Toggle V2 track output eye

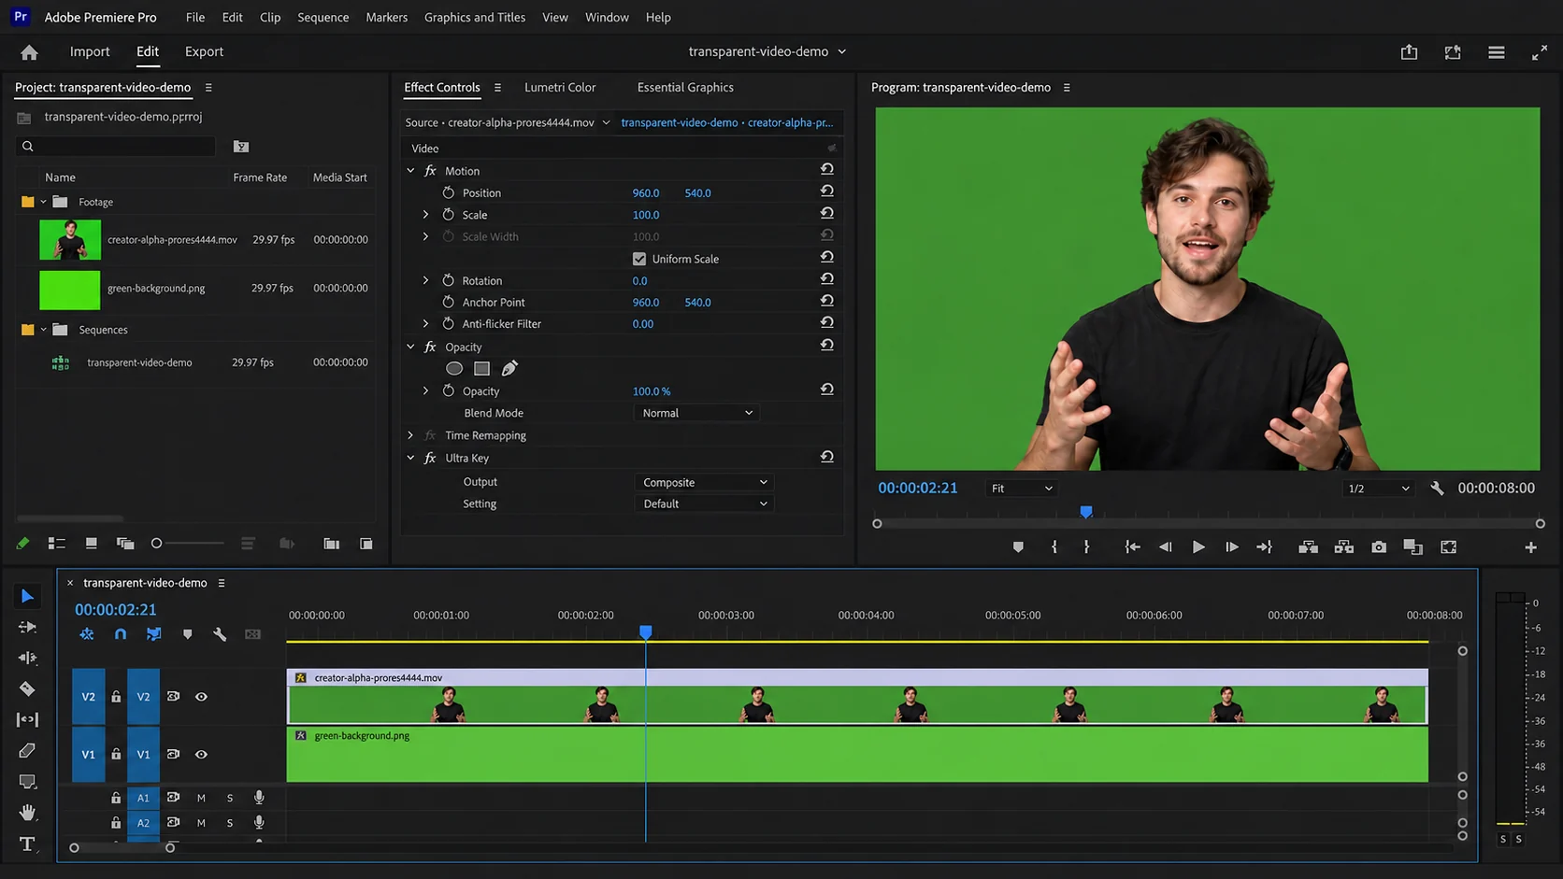tap(201, 697)
